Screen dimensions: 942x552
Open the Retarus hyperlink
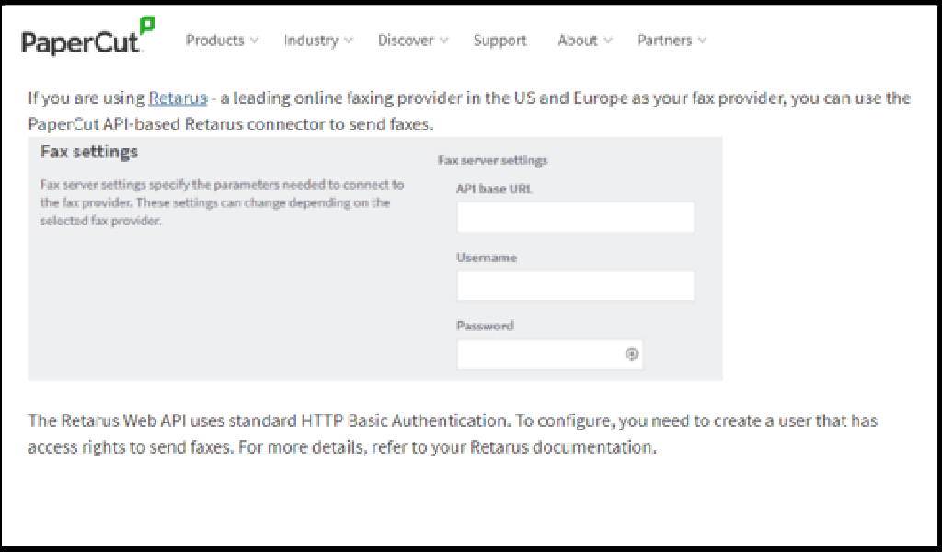click(x=177, y=98)
